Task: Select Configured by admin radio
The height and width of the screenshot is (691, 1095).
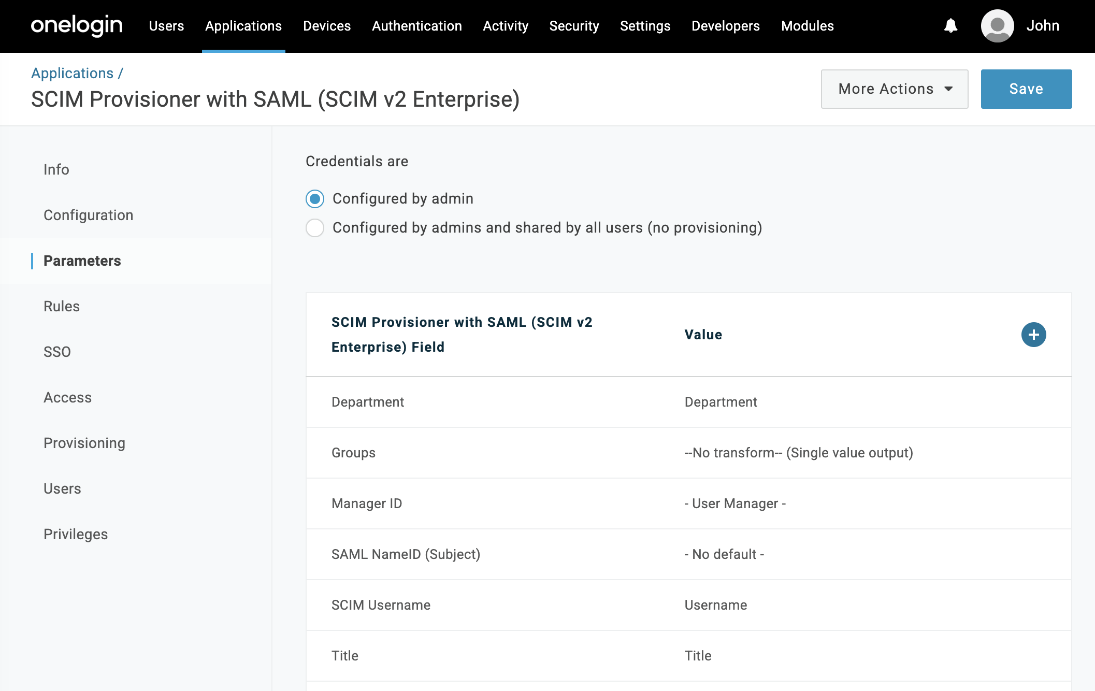Action: pos(315,199)
